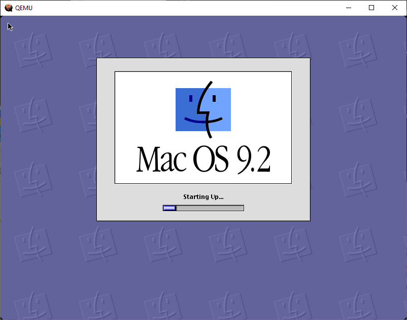Viewport: 407px width, 320px height.
Task: Maximize the QEMU window
Action: coord(371,8)
